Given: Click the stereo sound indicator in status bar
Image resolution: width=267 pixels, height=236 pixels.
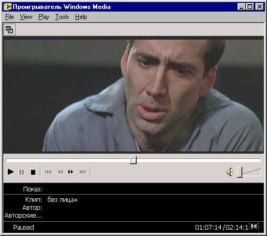Looking at the screenshot, I should coord(254,227).
